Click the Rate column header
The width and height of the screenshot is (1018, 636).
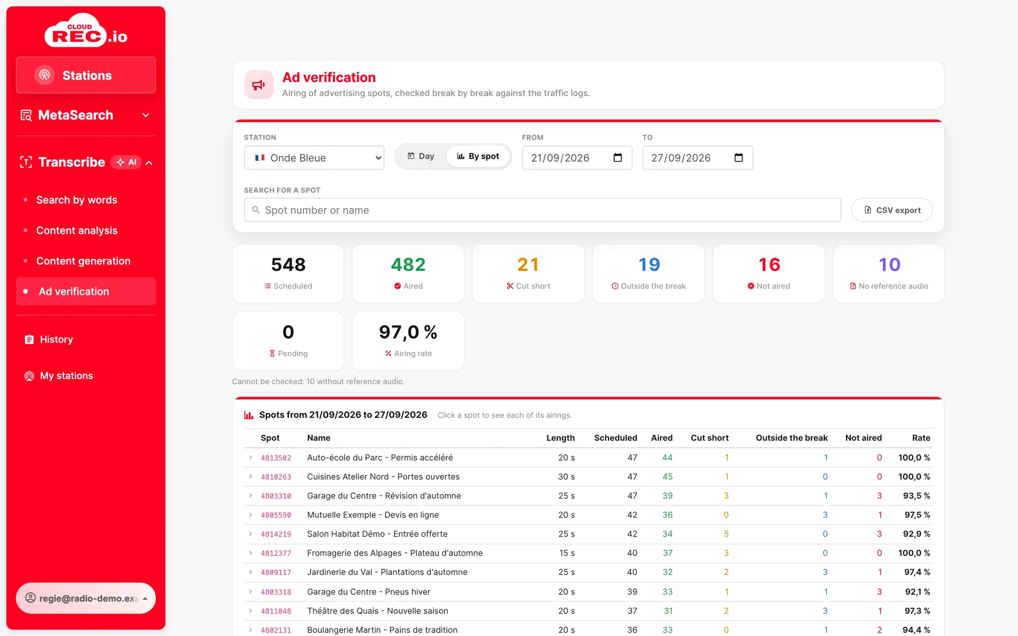coord(921,438)
